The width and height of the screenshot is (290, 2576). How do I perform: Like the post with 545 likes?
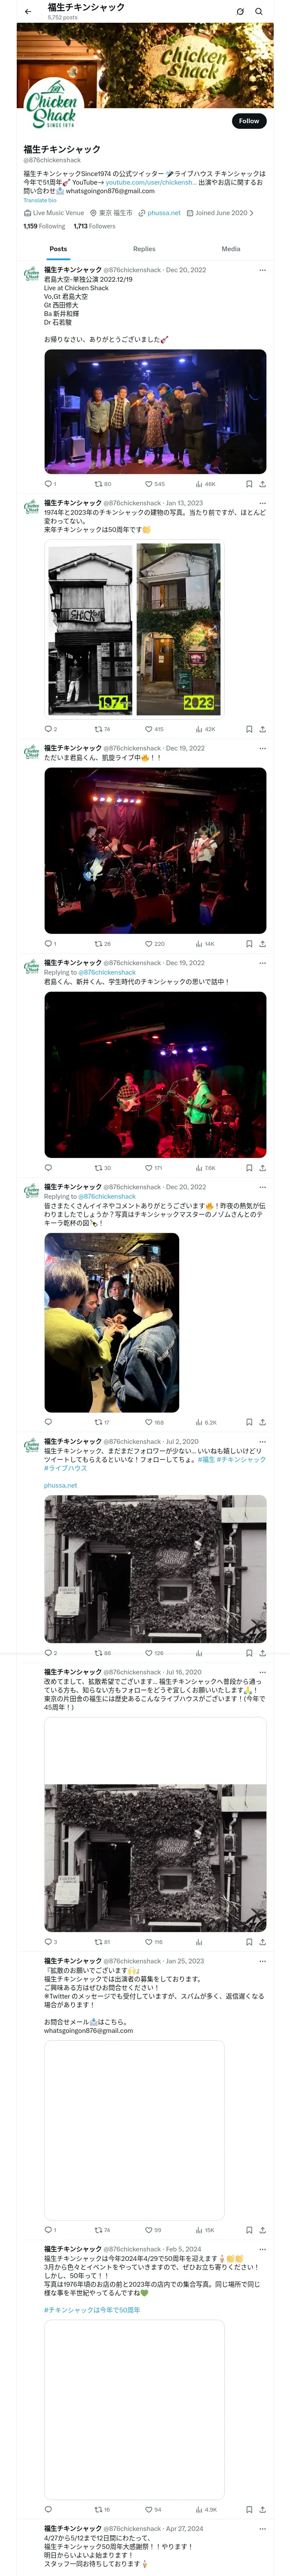click(154, 484)
